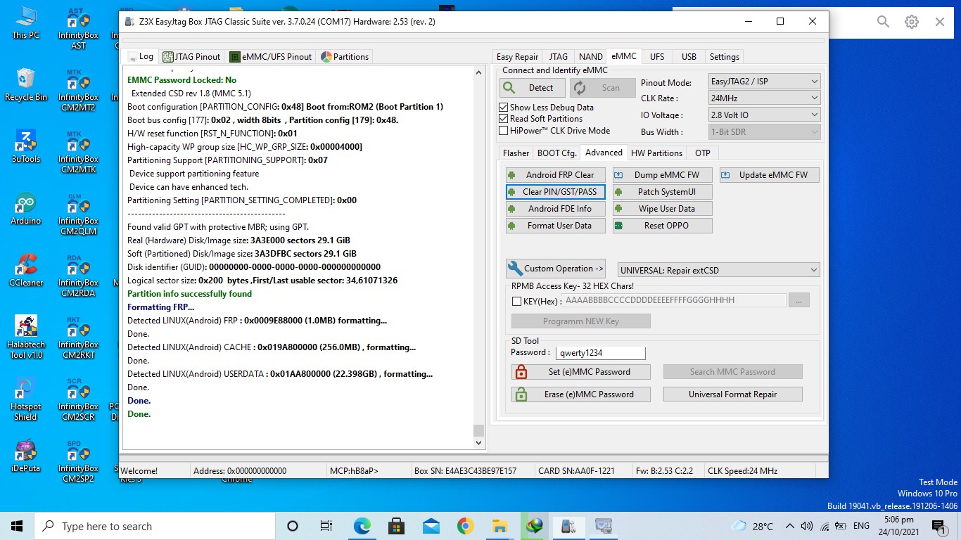Select the InfinityBox CM2RKT shortcut
This screenshot has height=540, width=961.
point(78,337)
